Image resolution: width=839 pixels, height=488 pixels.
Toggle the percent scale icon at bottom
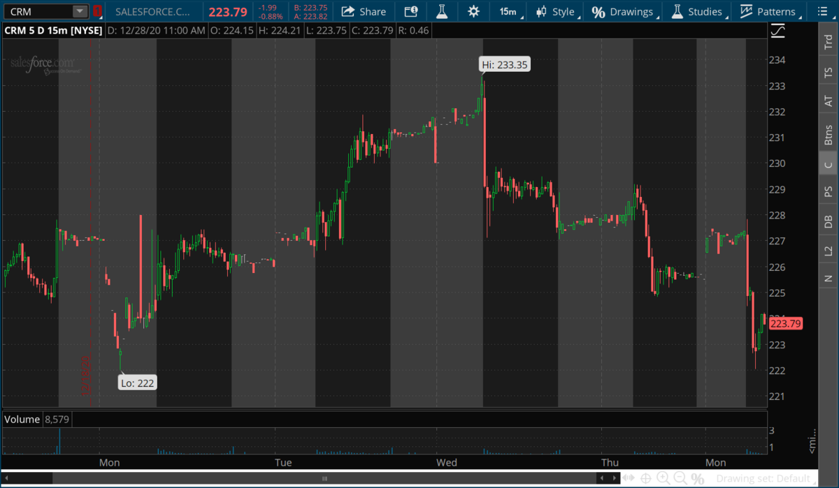coord(697,479)
